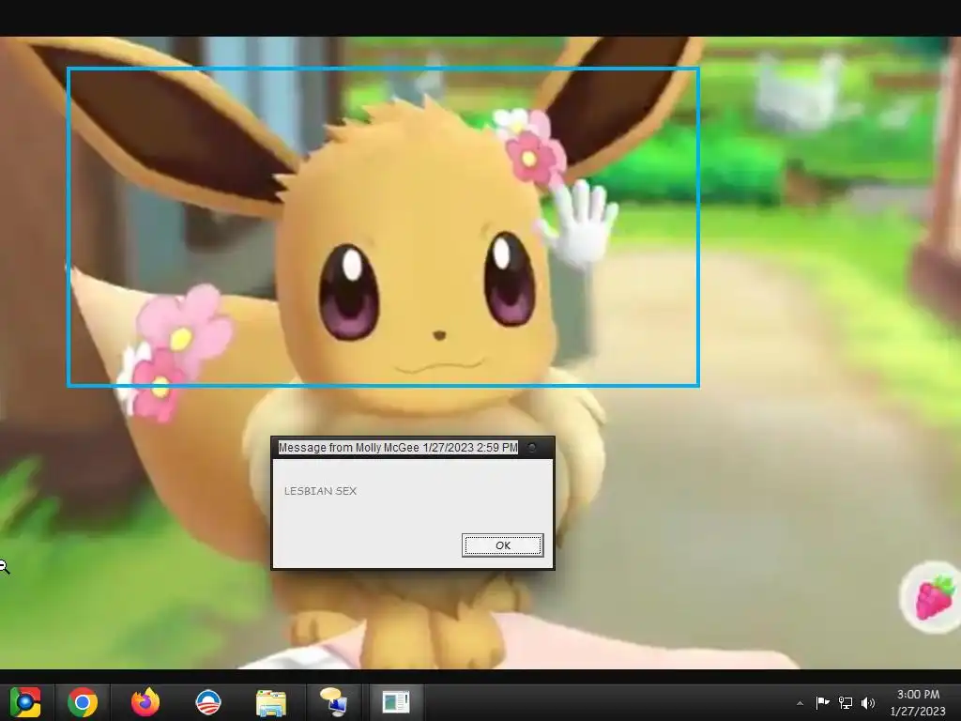Switch to the active window taskbar icon
The width and height of the screenshot is (961, 721).
coord(396,702)
